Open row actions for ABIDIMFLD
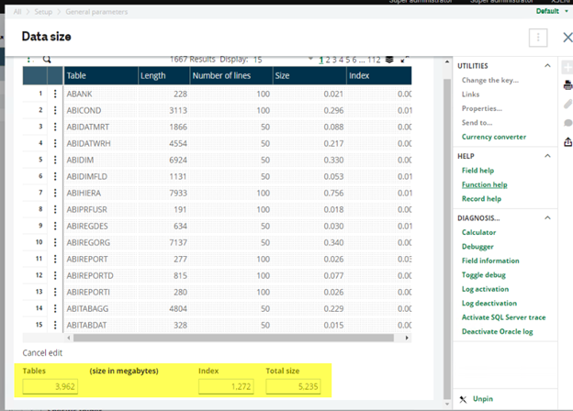 55,176
